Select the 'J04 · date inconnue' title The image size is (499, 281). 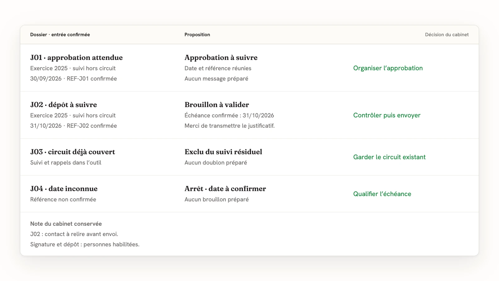click(64, 189)
